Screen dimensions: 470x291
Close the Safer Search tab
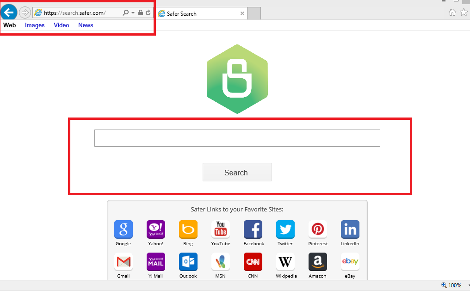242,13
